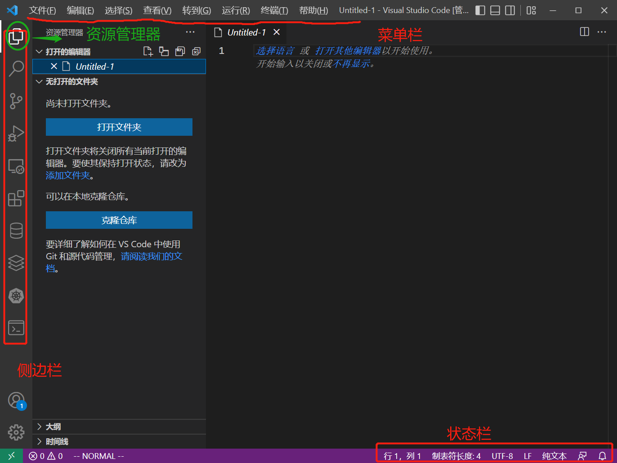This screenshot has height=463, width=617.
Task: Open the 帮助(H) menu
Action: pyautogui.click(x=313, y=10)
